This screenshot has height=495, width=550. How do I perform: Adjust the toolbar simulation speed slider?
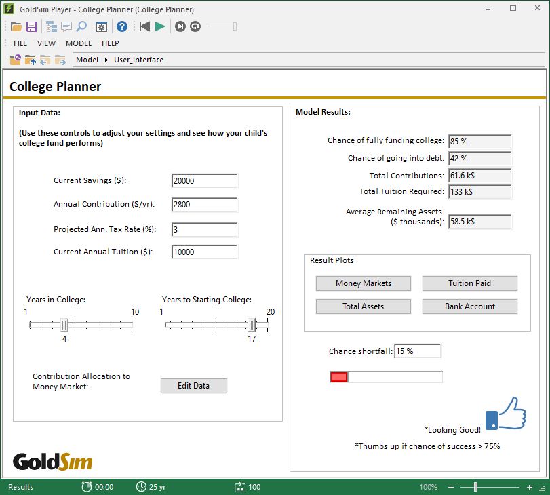pyautogui.click(x=235, y=26)
